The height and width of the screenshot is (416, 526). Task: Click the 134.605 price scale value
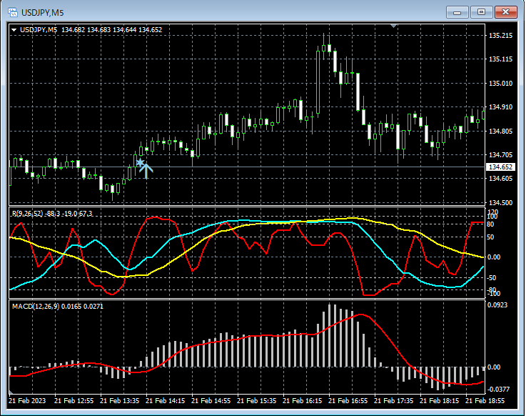coord(500,179)
